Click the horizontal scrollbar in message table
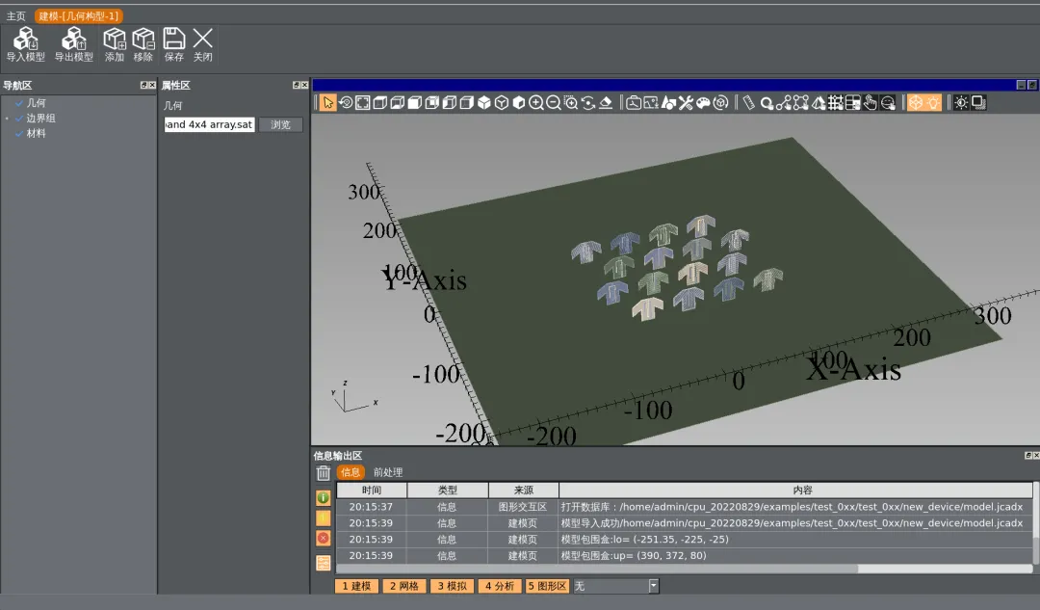The image size is (1040, 610). click(x=597, y=569)
